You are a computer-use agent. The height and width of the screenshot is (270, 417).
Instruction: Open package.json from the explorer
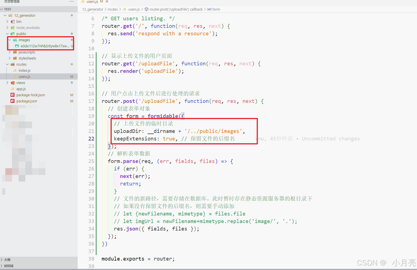[x=27, y=101]
